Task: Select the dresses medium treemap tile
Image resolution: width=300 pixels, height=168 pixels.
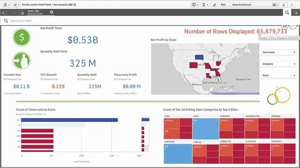Action: pos(277,125)
